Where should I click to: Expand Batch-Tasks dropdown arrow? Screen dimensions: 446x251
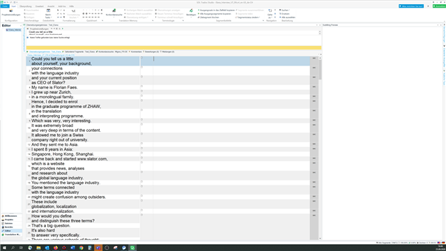click(52, 17)
